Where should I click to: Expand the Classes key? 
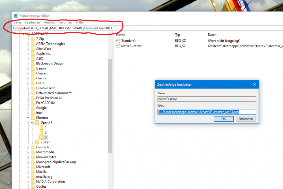coord(28,73)
